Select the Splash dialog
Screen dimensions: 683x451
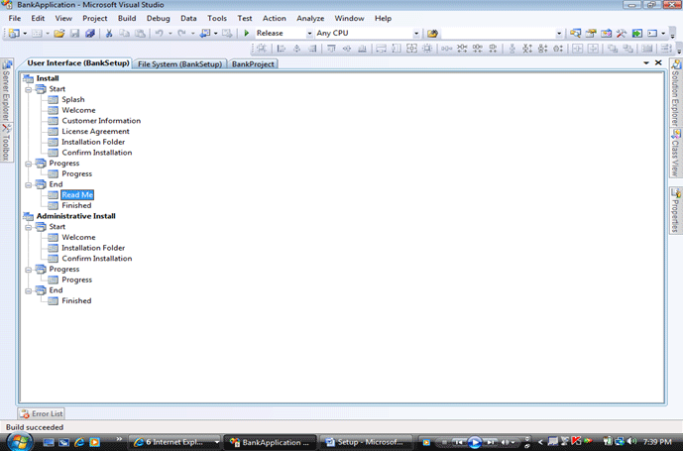pyautogui.click(x=73, y=99)
